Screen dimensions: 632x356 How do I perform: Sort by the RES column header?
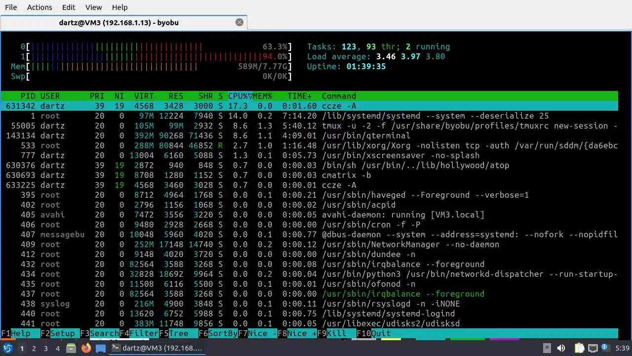tap(176, 96)
